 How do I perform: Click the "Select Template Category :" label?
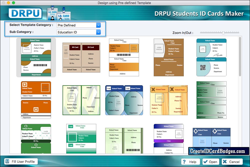click(31, 25)
